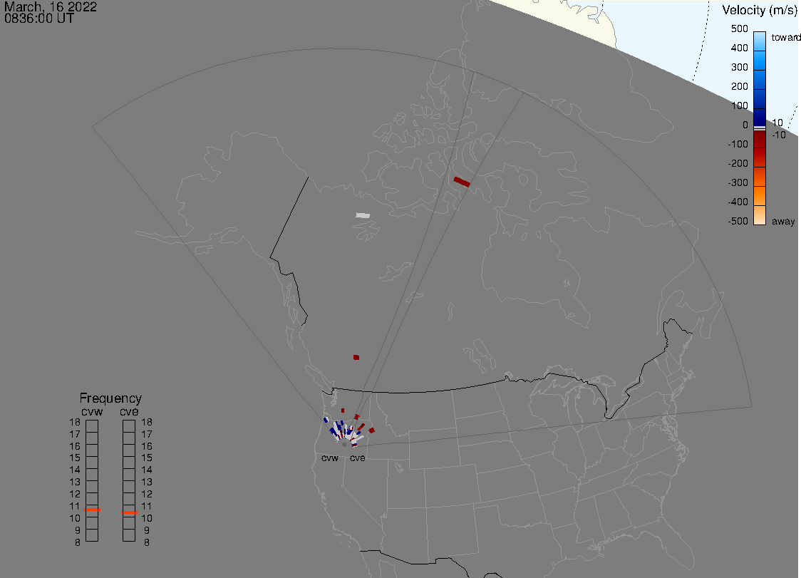
Task: Click '8' label right of cve bar
Action: tap(147, 542)
